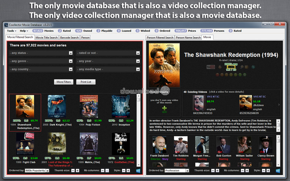Open the IMDb Popularity ordering dropdown
This screenshot has width=290, height=181.
pos(37,171)
